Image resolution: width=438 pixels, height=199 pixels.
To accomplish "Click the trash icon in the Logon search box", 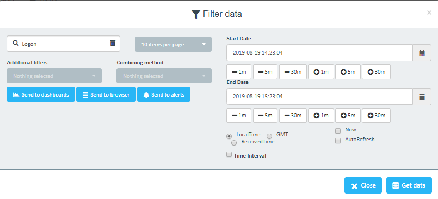I will click(x=113, y=43).
